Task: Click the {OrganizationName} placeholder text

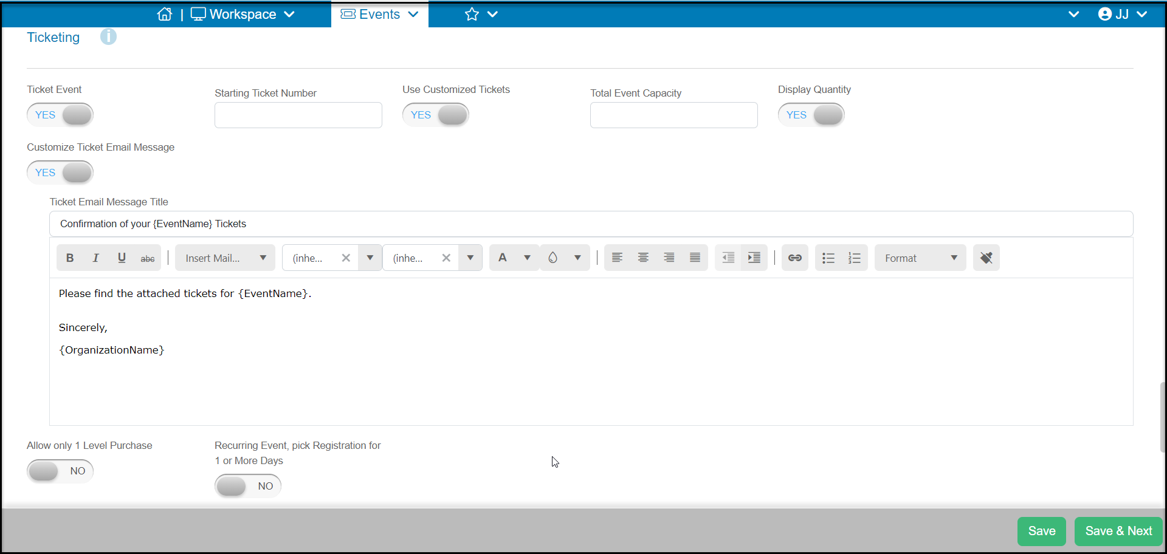Action: click(x=111, y=350)
